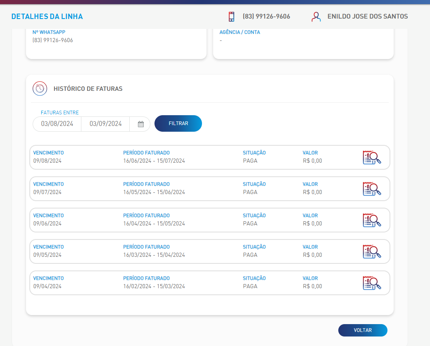Select due date text 09/04/2024
The height and width of the screenshot is (346, 430).
48,287
